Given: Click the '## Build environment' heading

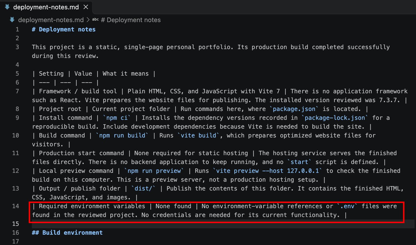Looking at the screenshot, I should (67, 233).
